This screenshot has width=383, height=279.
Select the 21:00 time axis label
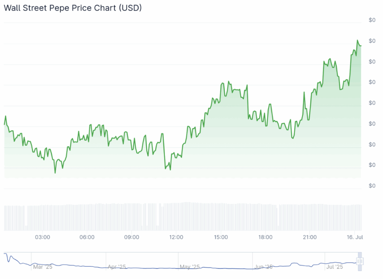pos(310,237)
